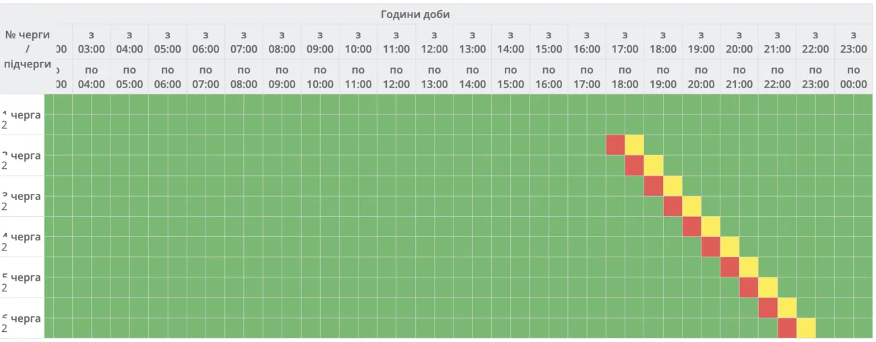Viewport: 876px width, 342px height.
Task: Select the "по 09:00" column header
Action: 282,77
